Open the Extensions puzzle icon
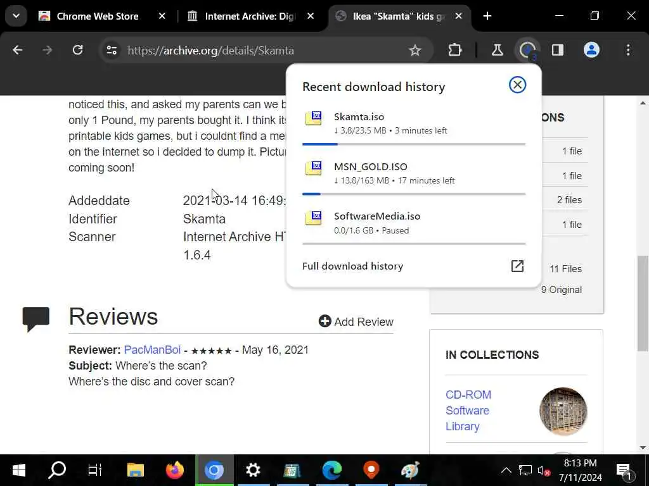 (455, 51)
